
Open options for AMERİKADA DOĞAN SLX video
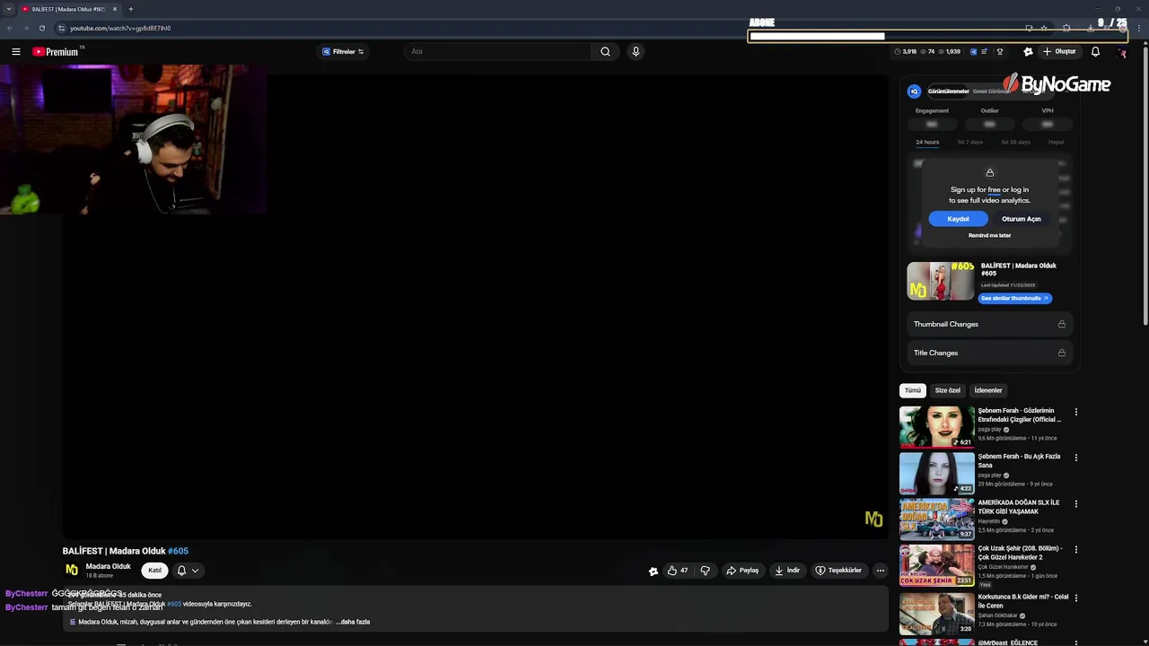pos(1075,504)
